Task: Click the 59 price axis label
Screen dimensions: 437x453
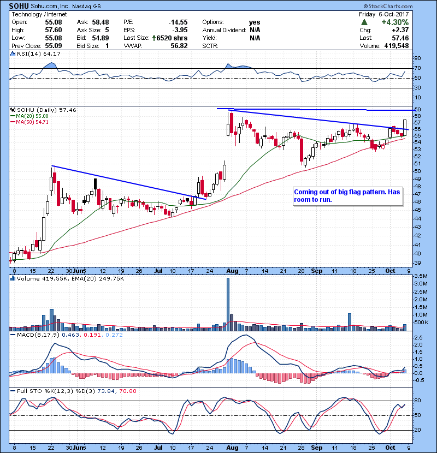Action: 418,110
